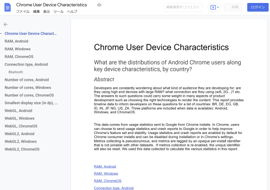Follow Connection type, Android document link

113,188
